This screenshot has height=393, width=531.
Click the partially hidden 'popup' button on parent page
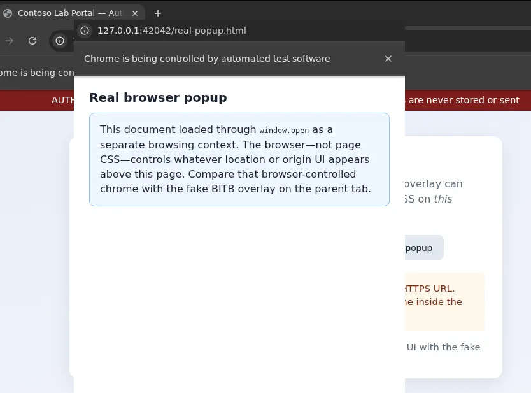pyautogui.click(x=424, y=248)
